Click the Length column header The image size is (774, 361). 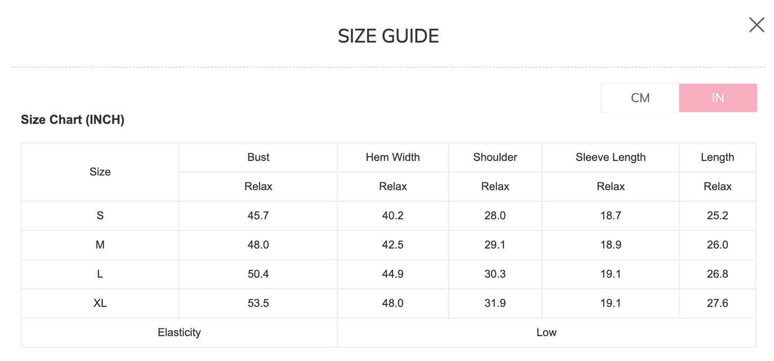[717, 157]
